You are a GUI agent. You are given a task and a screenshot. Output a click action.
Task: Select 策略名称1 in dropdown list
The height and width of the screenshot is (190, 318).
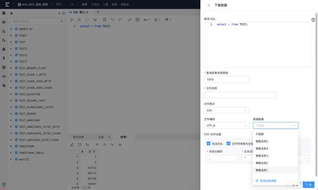(x=275, y=170)
